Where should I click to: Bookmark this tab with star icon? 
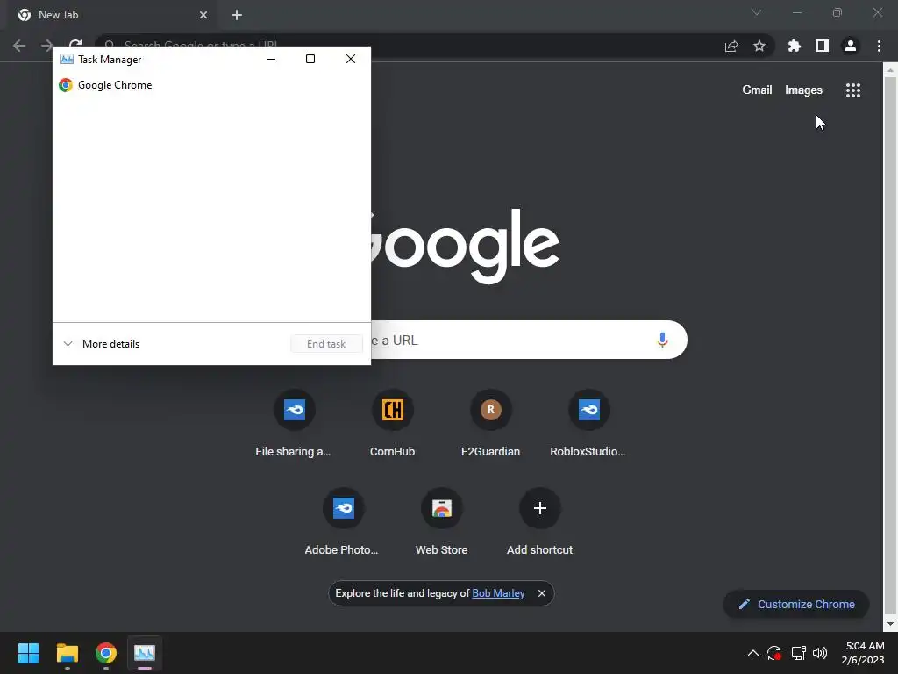pyautogui.click(x=759, y=46)
